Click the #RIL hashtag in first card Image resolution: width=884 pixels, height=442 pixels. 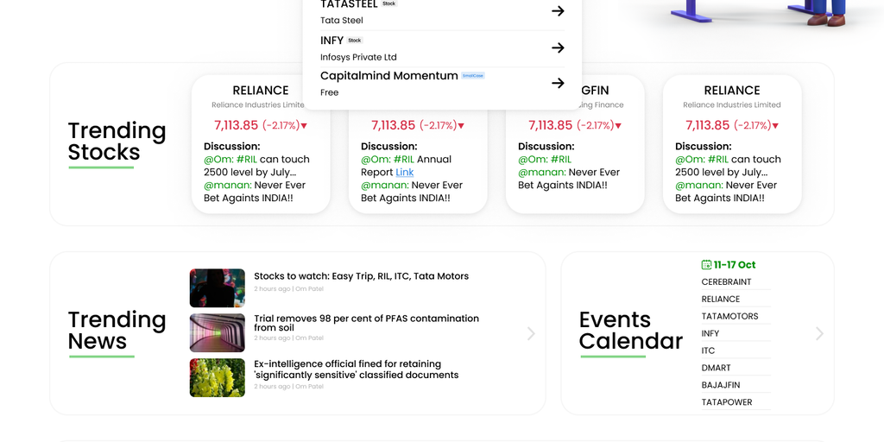246,159
